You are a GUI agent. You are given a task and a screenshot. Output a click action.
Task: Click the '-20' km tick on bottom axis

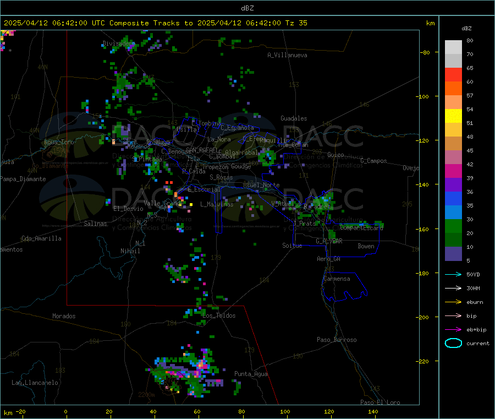21,411
